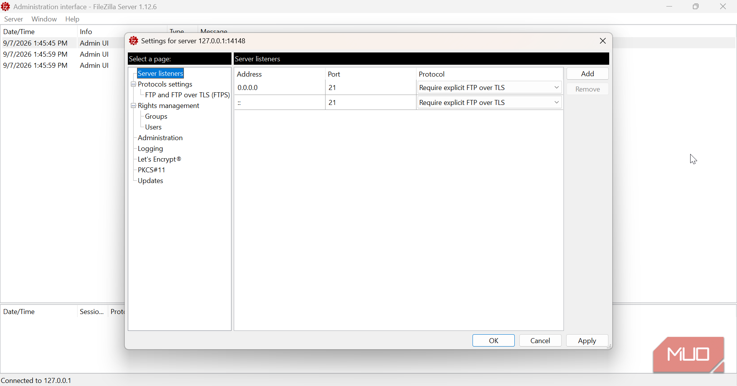This screenshot has width=737, height=386.
Task: Edit the port 21 cell for 0.0.0.0
Action: pyautogui.click(x=371, y=88)
